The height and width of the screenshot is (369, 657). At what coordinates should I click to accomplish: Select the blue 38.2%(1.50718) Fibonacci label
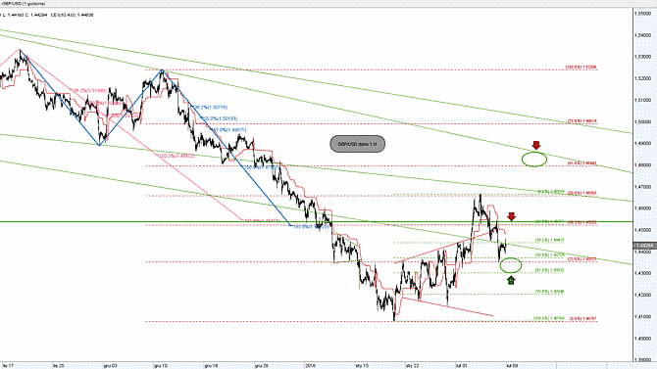click(x=211, y=108)
